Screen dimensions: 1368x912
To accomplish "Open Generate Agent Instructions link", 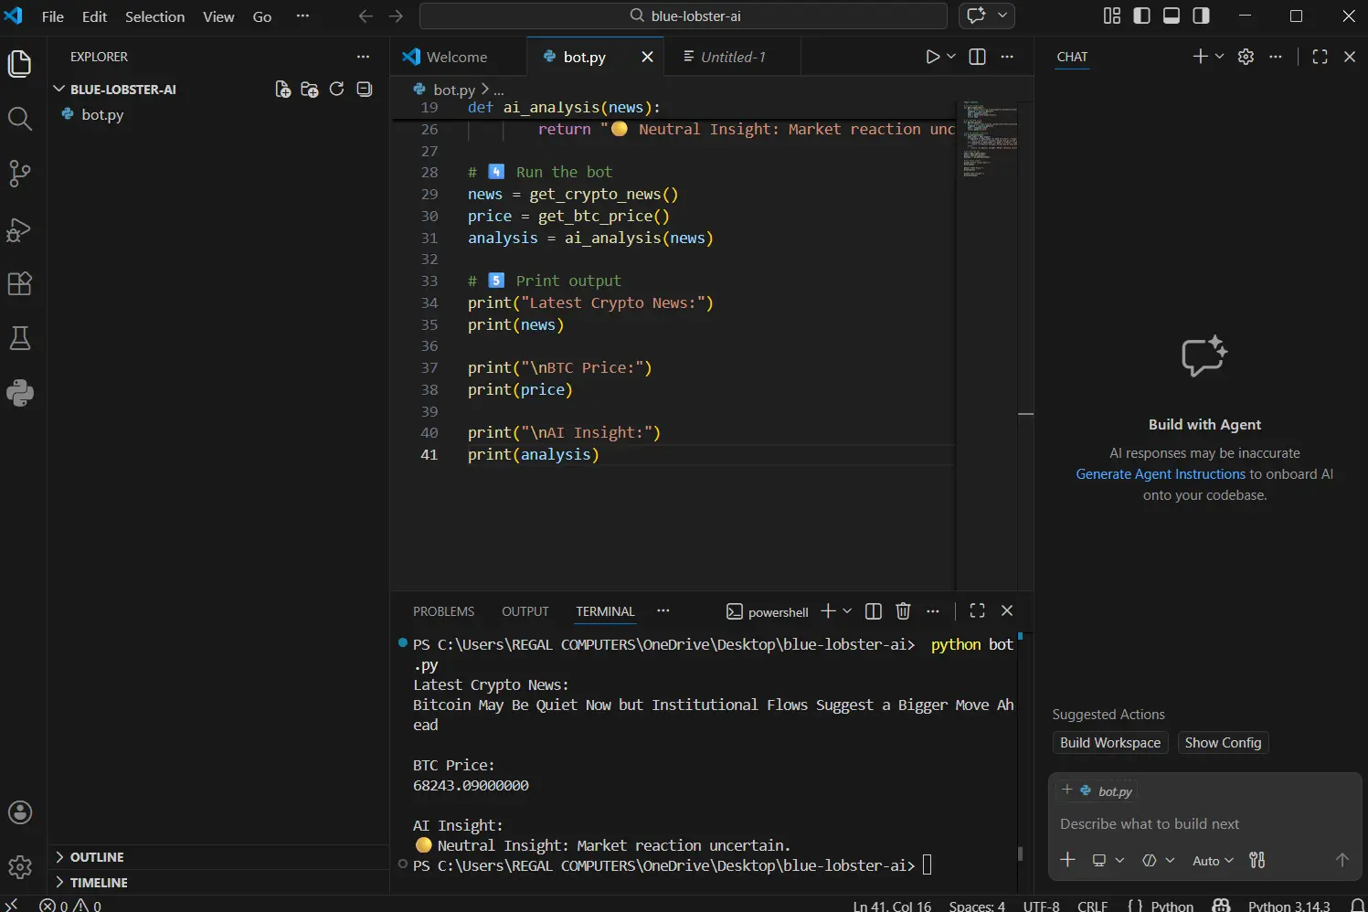I will click(1160, 474).
